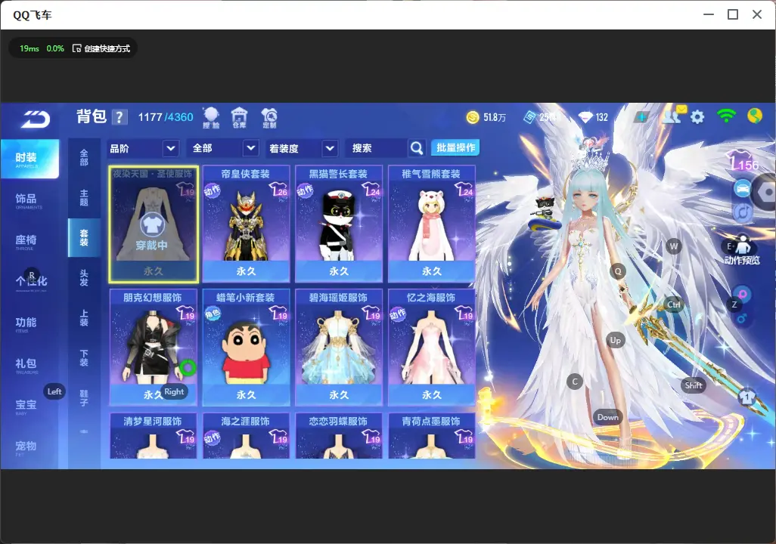The image size is (776, 544).
Task: Select the 黑猫警长套装 outfit card
Action: tap(339, 224)
